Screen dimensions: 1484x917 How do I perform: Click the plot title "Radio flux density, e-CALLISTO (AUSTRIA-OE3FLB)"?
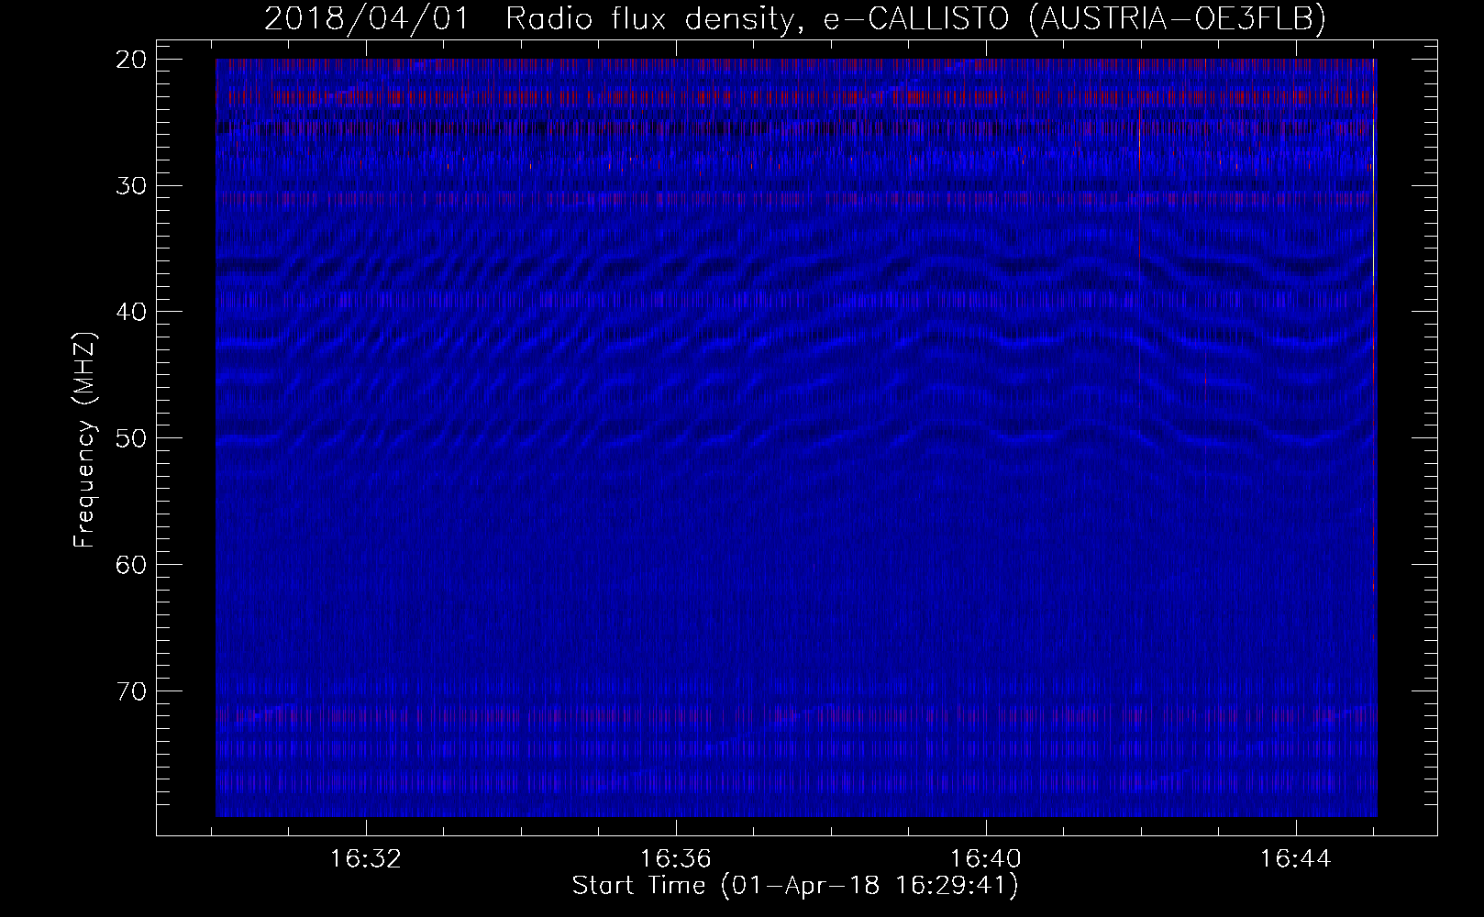coord(915,18)
